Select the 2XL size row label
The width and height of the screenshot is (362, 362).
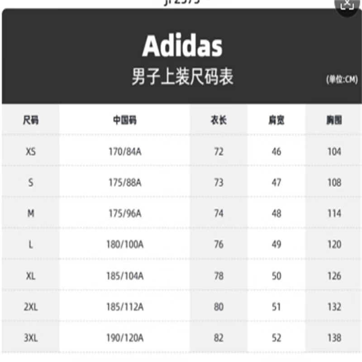tap(31, 307)
